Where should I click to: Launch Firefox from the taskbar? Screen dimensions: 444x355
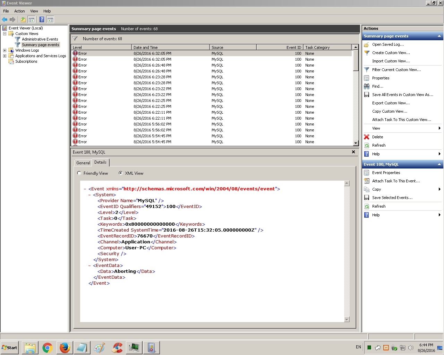tap(65, 348)
